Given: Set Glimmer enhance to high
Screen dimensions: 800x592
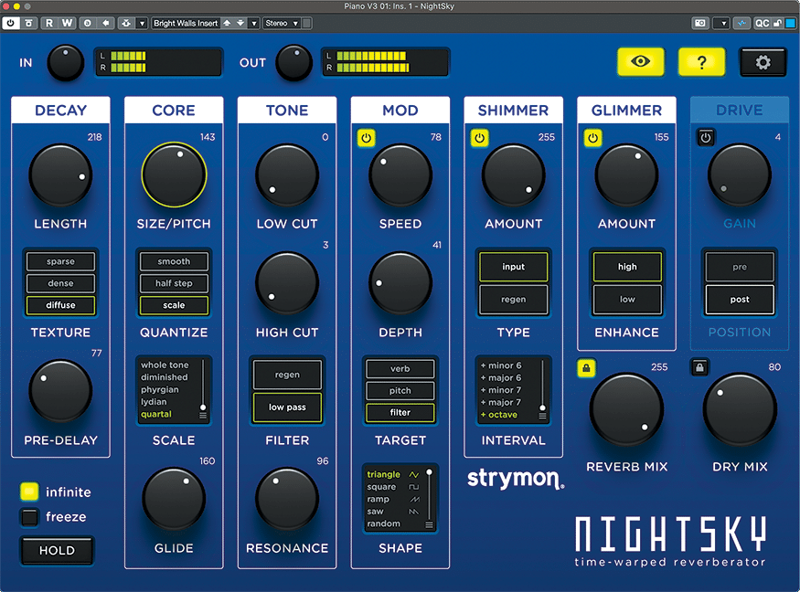Looking at the screenshot, I should [627, 267].
